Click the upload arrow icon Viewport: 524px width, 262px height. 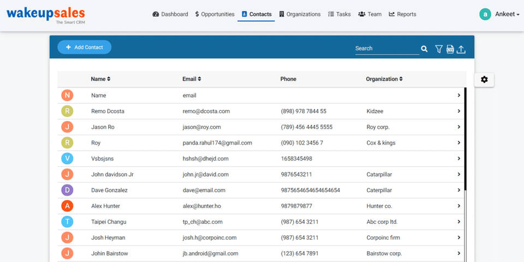pyautogui.click(x=461, y=49)
